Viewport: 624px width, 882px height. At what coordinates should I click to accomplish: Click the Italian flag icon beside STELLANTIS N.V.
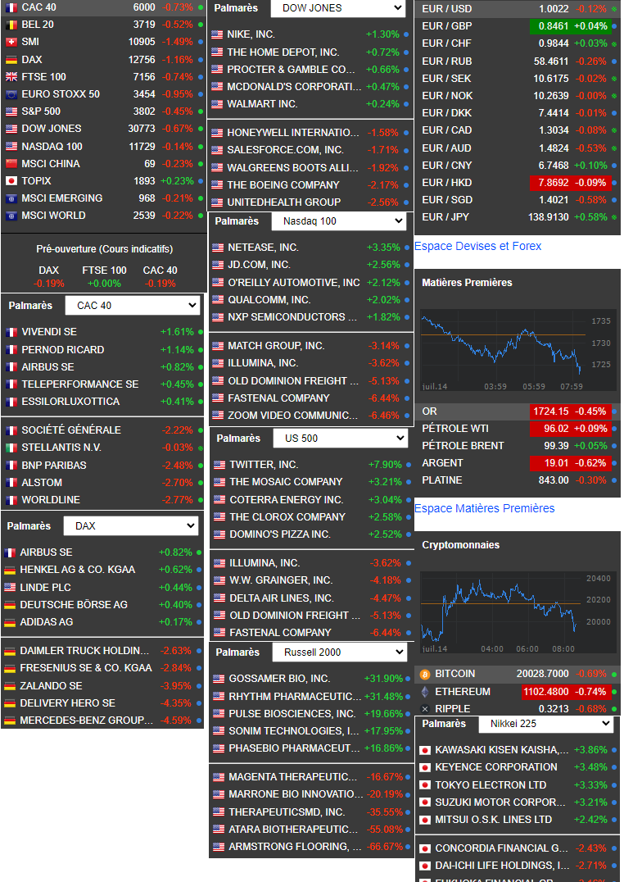[11, 448]
